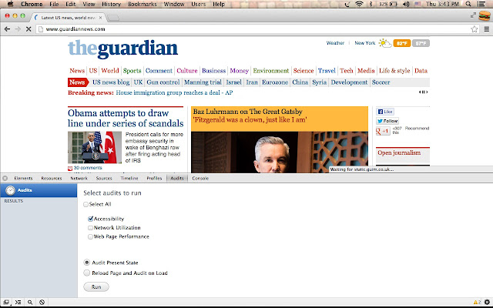
Task: Switch to the grey 67°F temperature button
Action: (x=421, y=43)
